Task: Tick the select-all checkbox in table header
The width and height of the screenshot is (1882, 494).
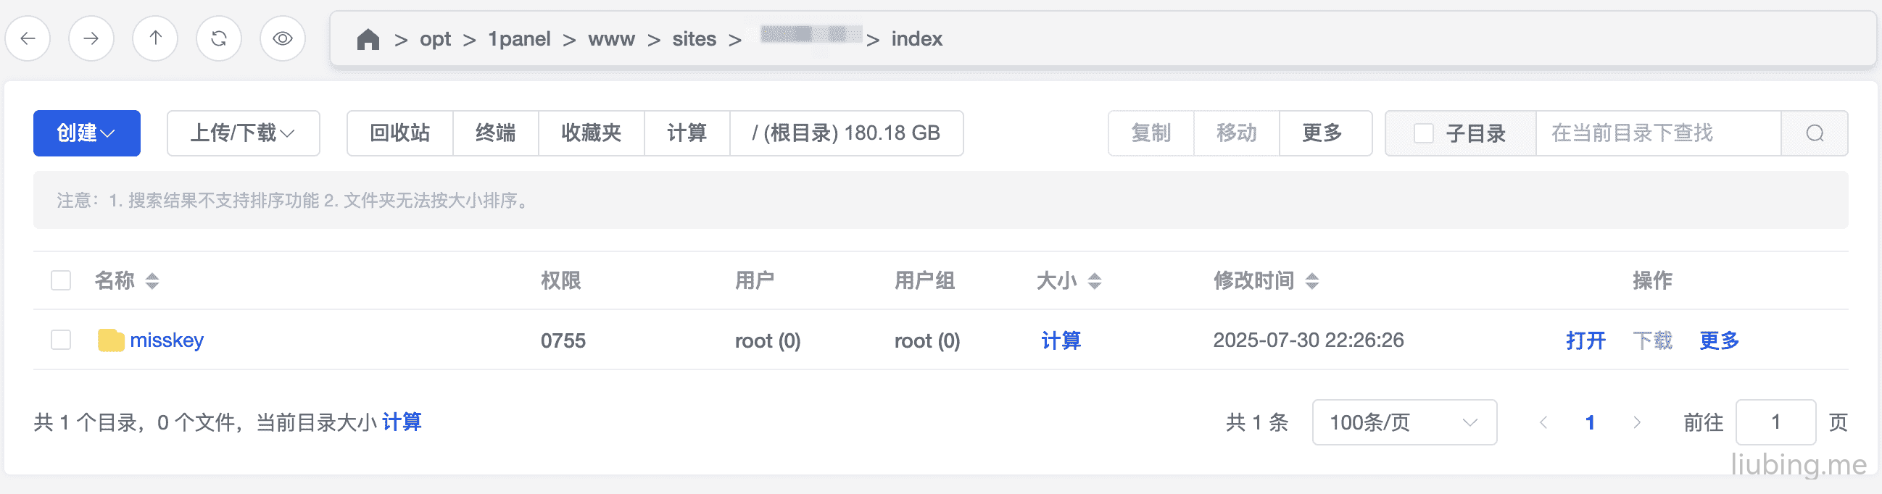Action: click(x=61, y=281)
